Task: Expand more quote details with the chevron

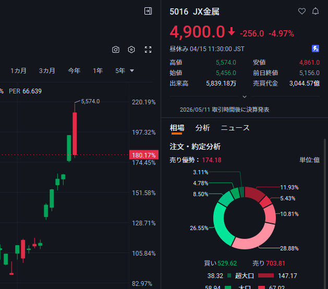Action: pyautogui.click(x=245, y=97)
